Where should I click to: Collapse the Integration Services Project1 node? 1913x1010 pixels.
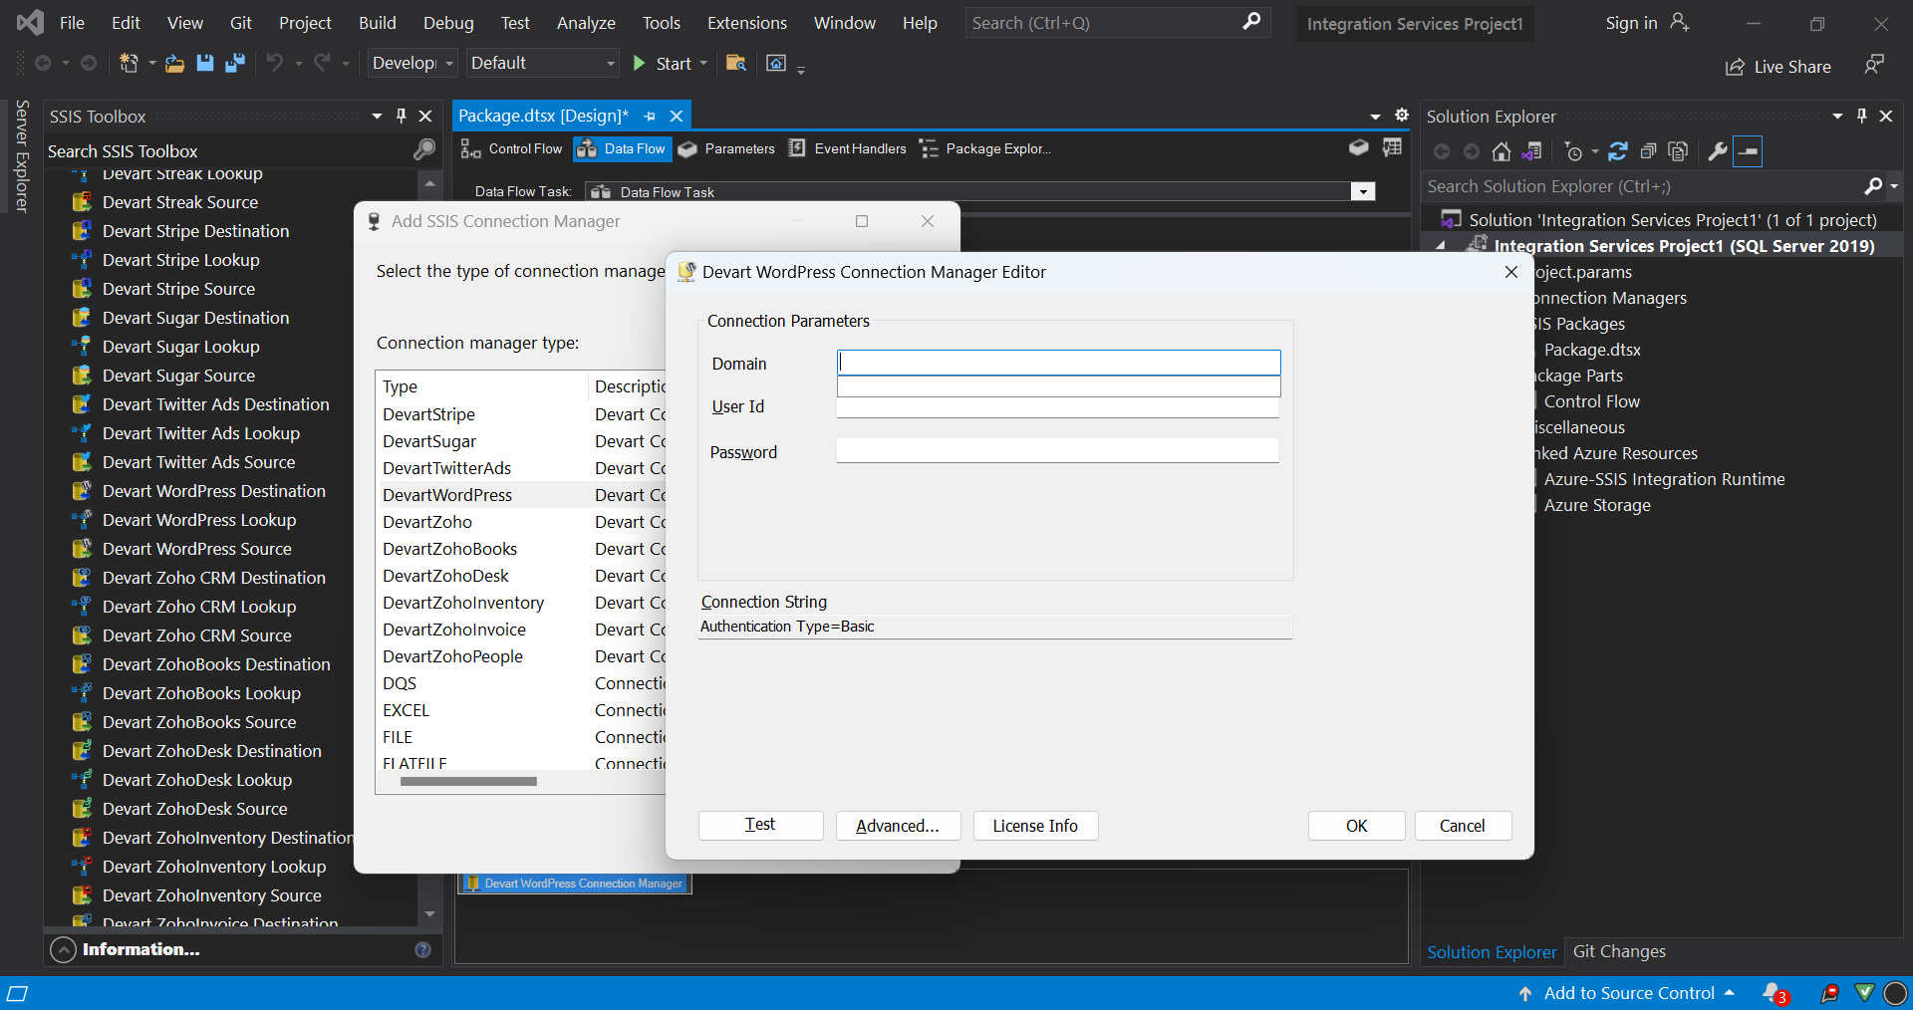[1441, 246]
